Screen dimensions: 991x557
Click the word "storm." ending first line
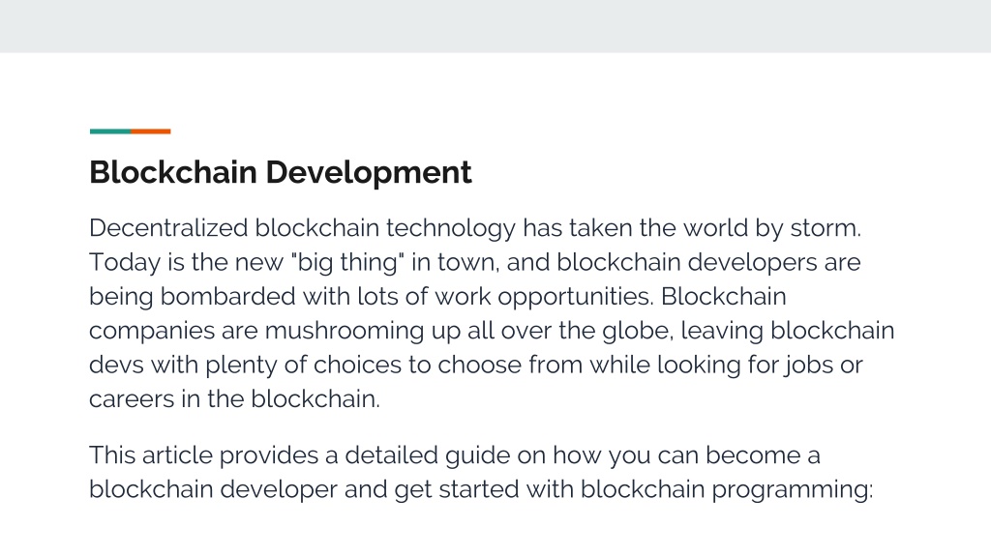pos(826,228)
